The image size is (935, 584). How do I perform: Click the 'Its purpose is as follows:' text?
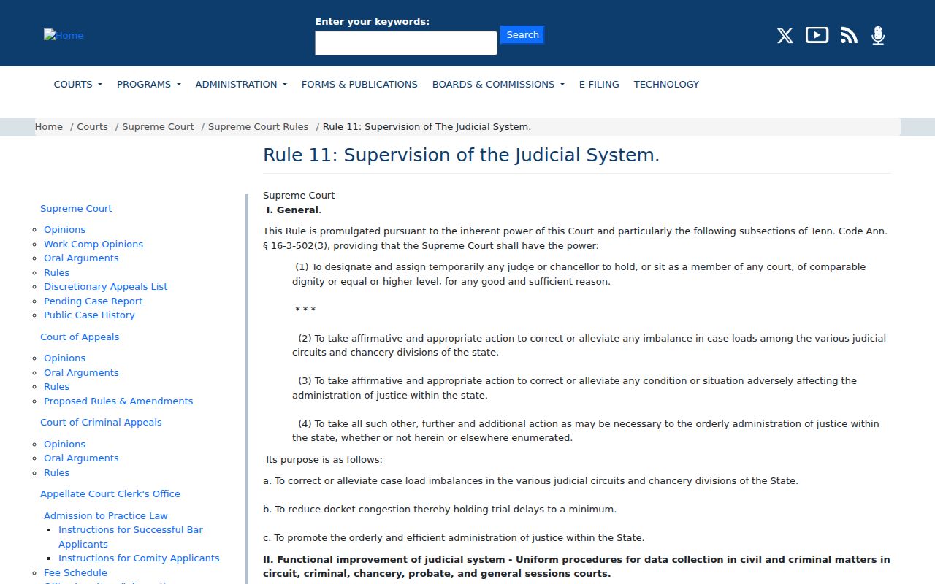[324, 460]
